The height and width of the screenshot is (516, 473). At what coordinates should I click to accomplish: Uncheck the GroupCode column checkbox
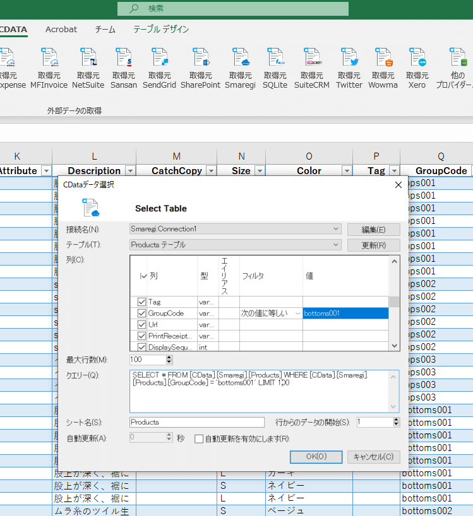coord(141,314)
